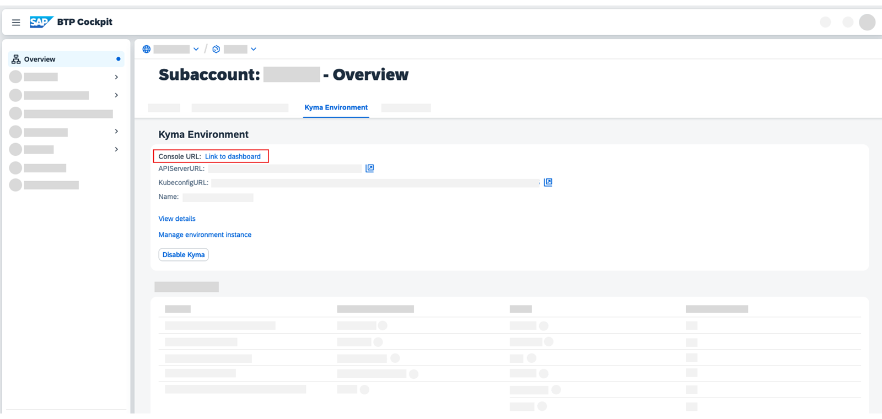Click the Kyma Environment section heading
Viewport: 882px width, 419px height.
(203, 134)
